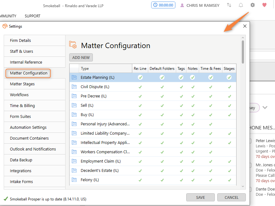The width and height of the screenshot is (275, 206).
Task: Open Automation Settings section
Action: (x=35, y=128)
